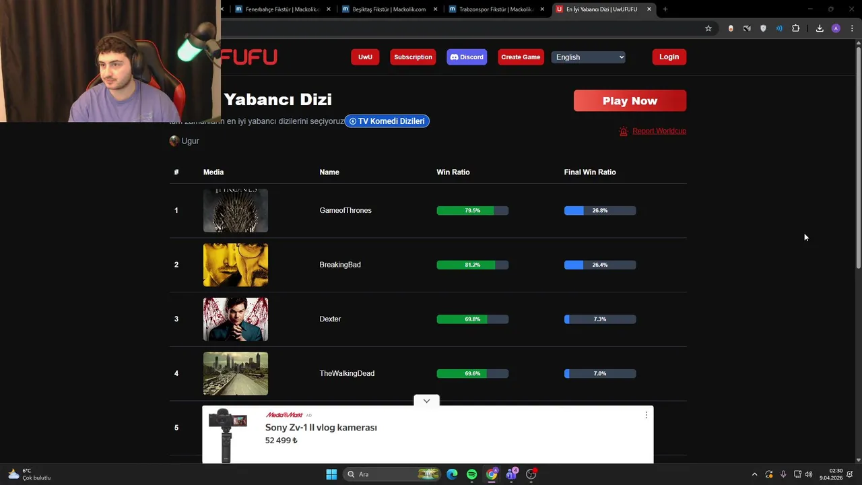Show Chrome downloads

pos(820,28)
